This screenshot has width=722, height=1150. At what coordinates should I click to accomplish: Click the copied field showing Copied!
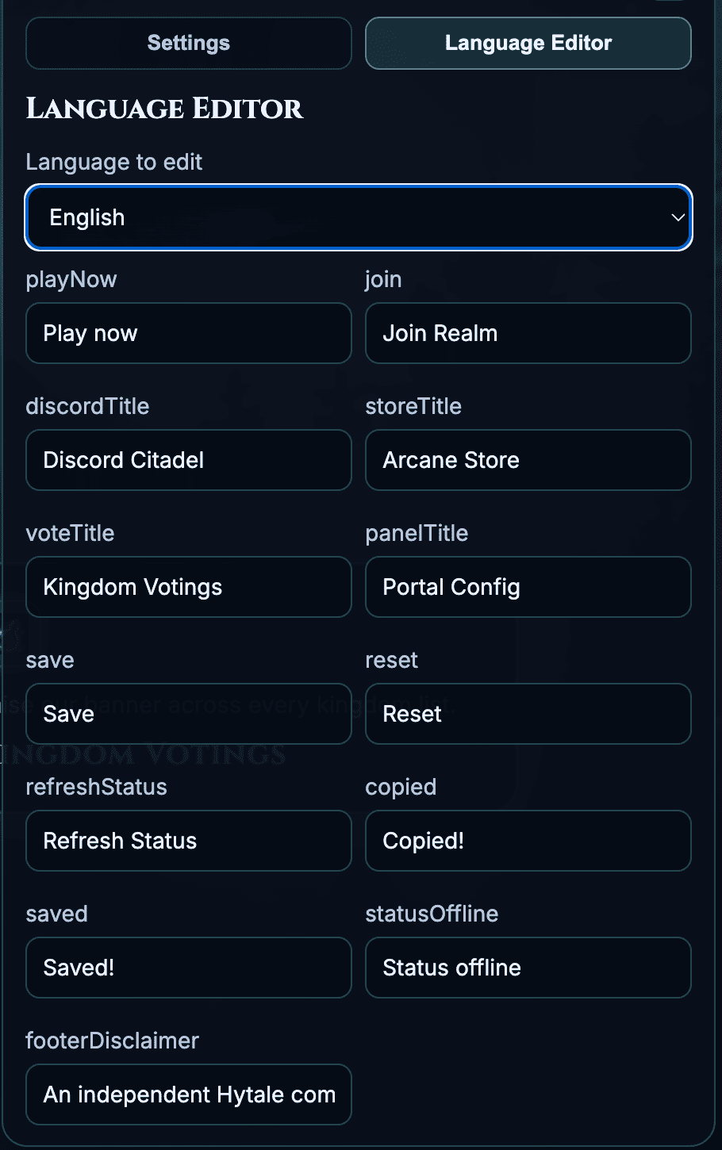point(528,841)
